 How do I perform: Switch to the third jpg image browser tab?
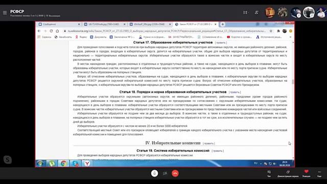tap(150, 24)
